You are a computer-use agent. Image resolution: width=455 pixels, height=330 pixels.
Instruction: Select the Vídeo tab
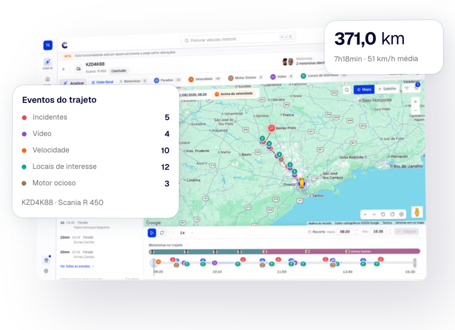pyautogui.click(x=282, y=77)
